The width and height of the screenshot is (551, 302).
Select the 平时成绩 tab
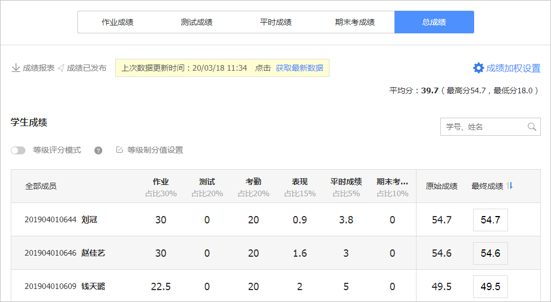click(x=276, y=22)
